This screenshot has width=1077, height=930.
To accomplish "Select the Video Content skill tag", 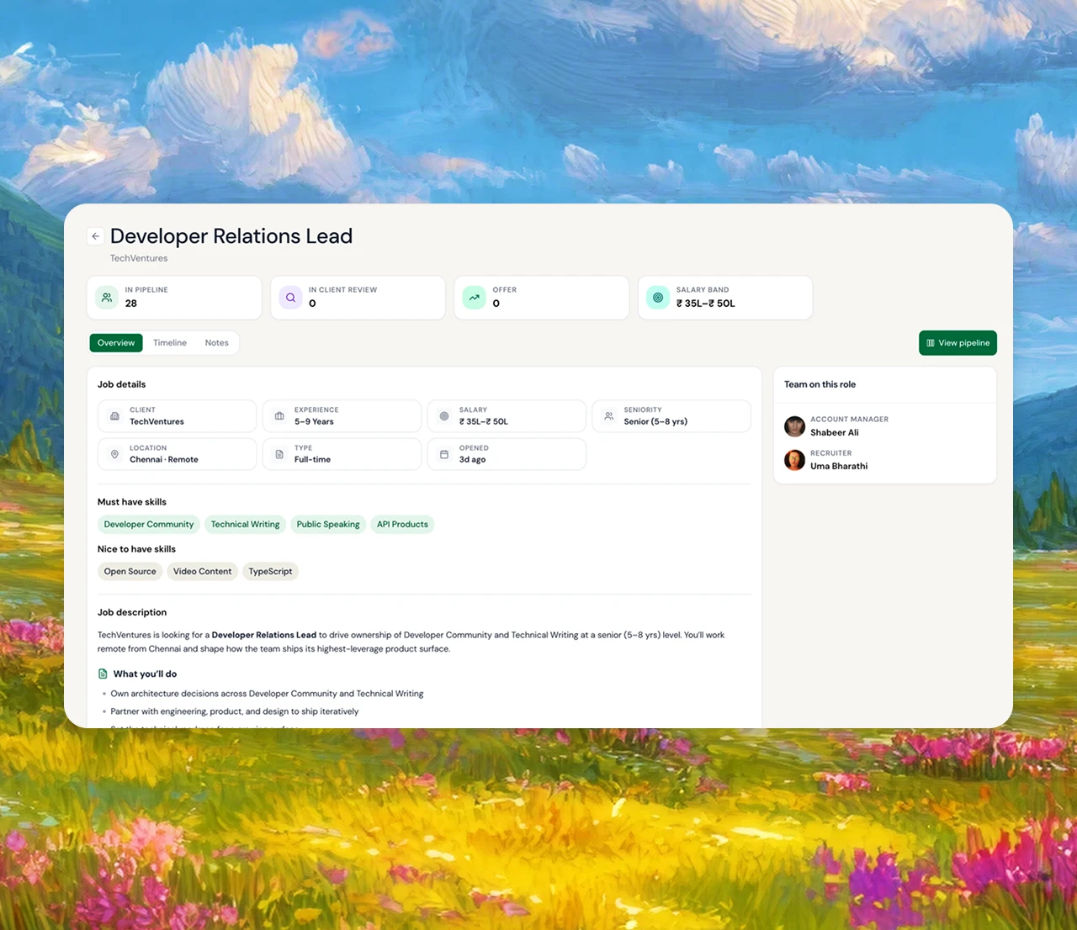I will pos(202,572).
